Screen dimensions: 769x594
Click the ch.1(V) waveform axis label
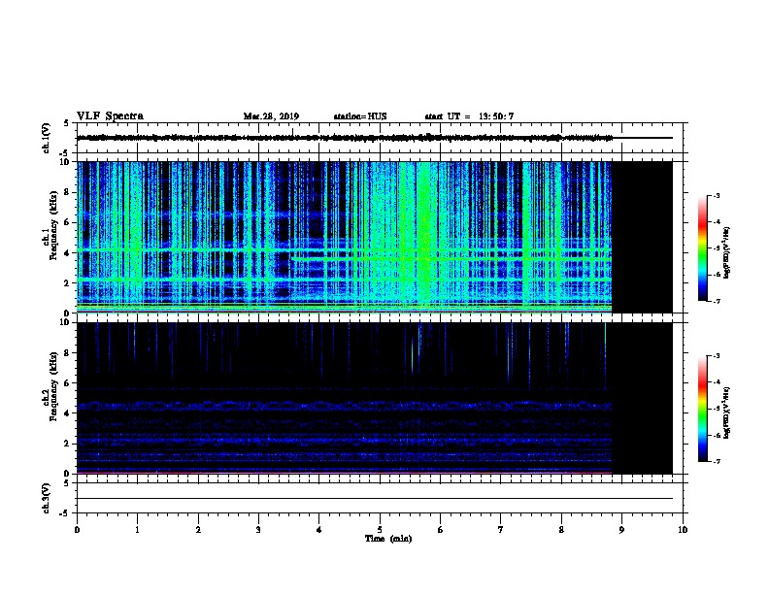tap(46, 138)
